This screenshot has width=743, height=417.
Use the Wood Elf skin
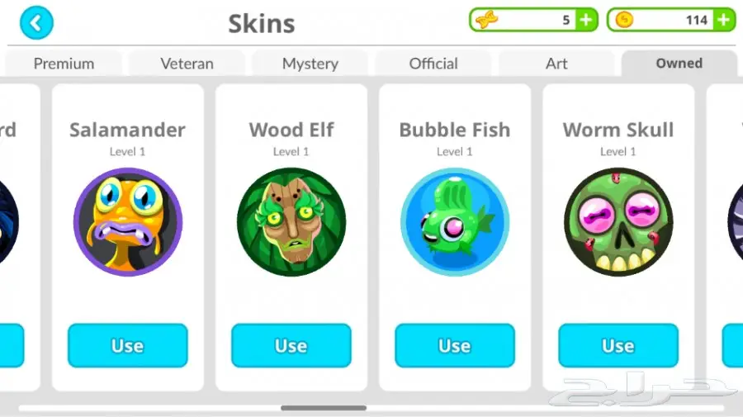coord(291,345)
